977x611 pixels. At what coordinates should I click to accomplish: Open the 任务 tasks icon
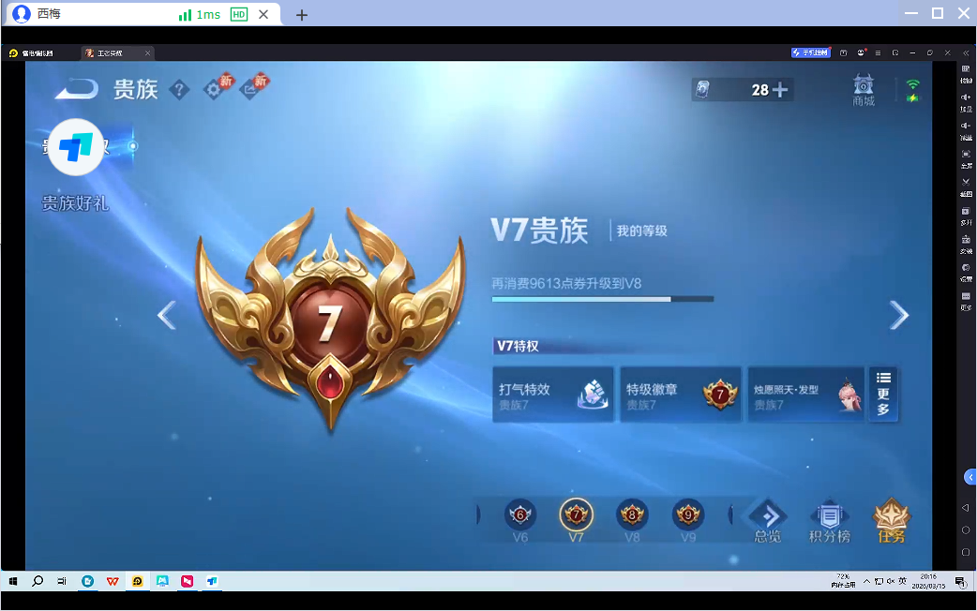click(889, 517)
